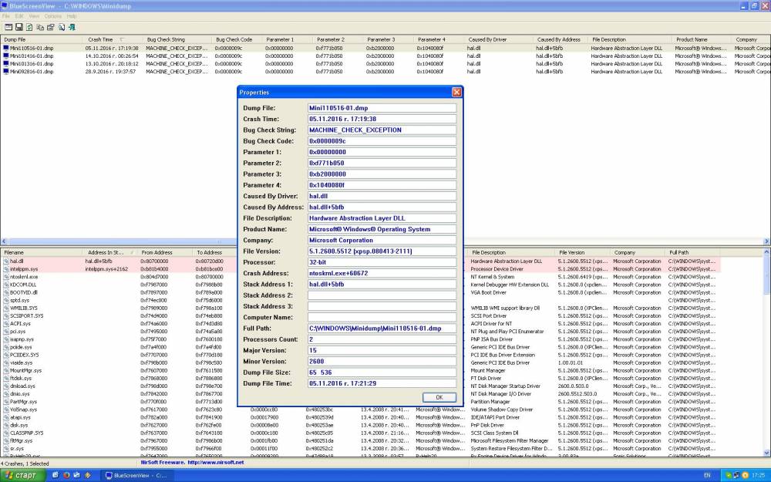Click the file icon next to intelppm.sys
The height and width of the screenshot is (482, 771).
[6, 269]
